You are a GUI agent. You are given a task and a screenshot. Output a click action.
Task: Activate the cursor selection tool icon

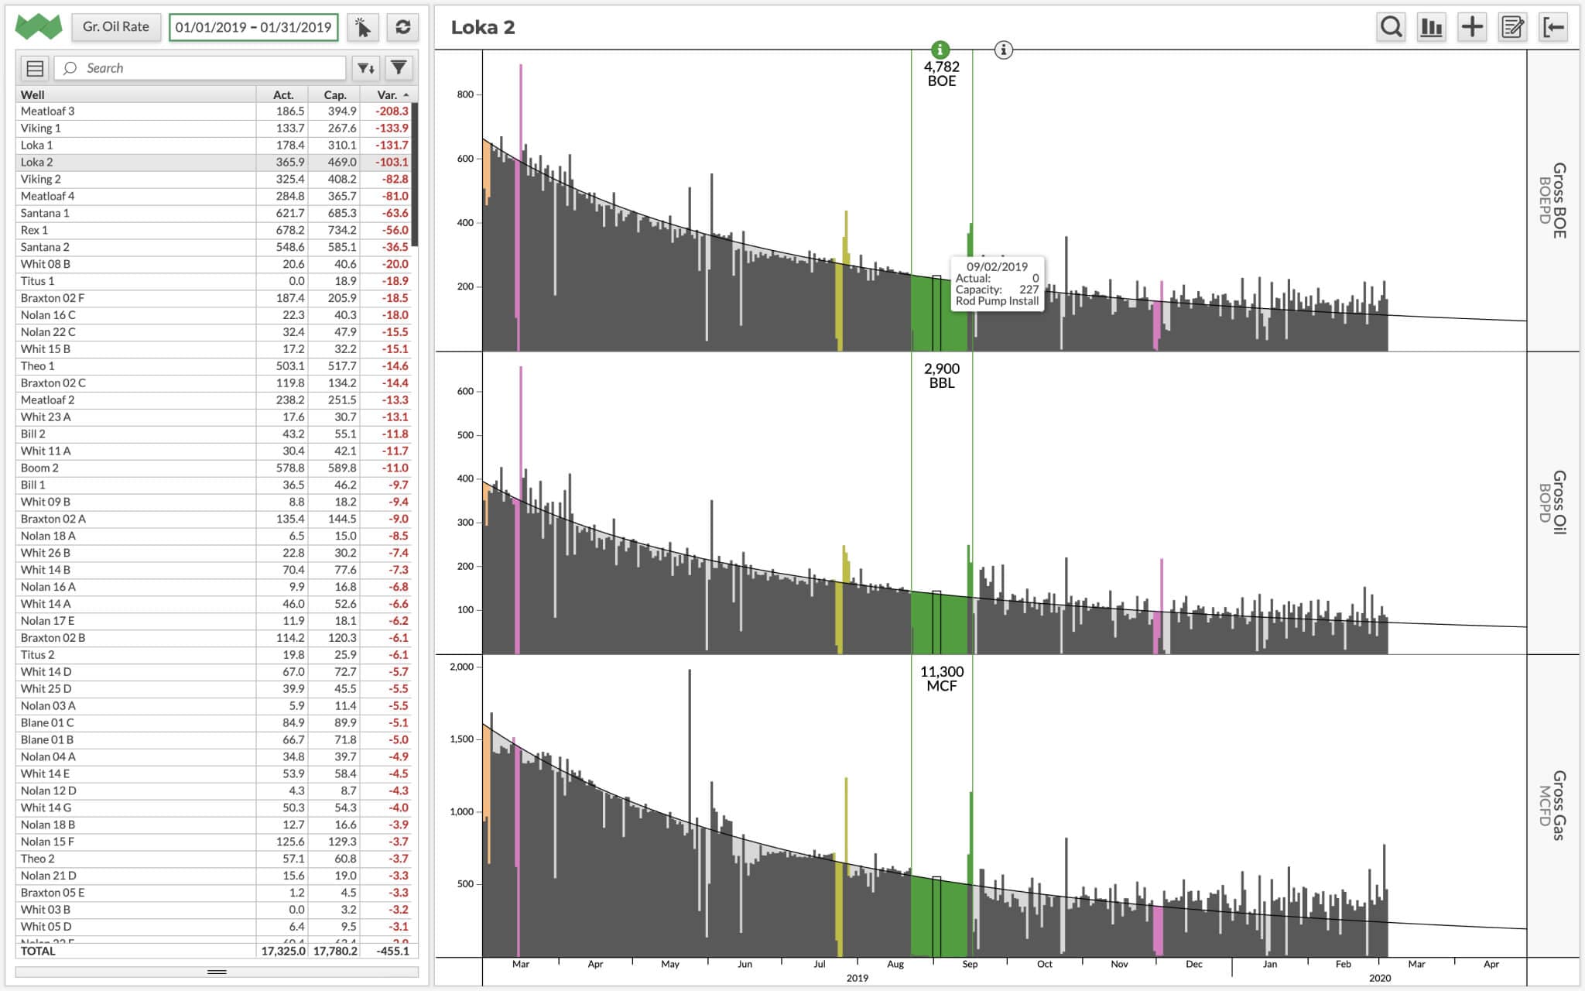(362, 27)
